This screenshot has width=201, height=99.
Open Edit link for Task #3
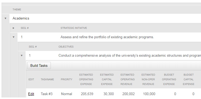coord(31,94)
